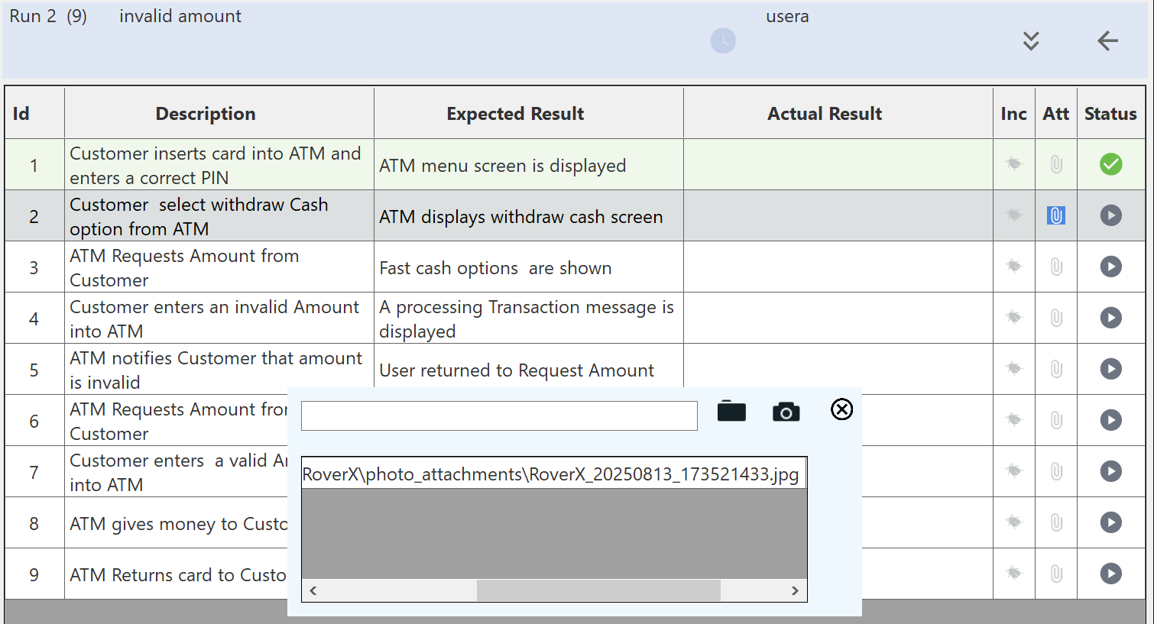Click the clock timer icon in header
Screen dimensions: 1154x624
[723, 40]
